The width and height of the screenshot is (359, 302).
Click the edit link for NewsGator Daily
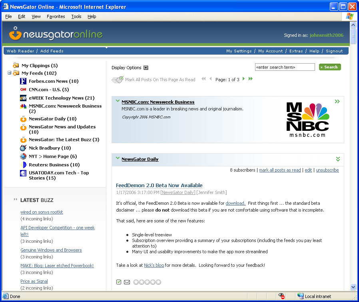[308, 170]
